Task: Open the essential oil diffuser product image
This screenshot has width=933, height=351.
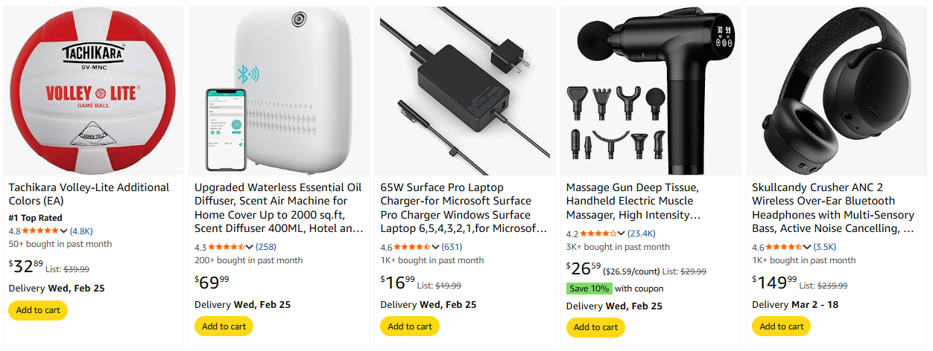Action: coord(279,91)
